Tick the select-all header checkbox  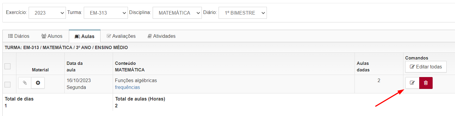pyautogui.click(x=7, y=66)
